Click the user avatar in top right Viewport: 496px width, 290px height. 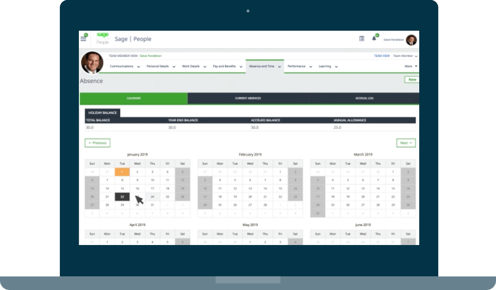tap(411, 40)
